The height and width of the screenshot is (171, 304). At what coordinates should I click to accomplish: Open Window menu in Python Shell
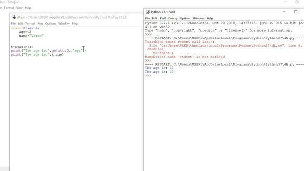tap(199, 19)
